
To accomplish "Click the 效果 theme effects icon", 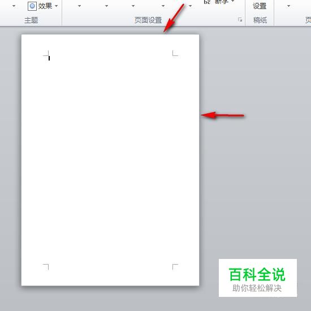I will coord(32,6).
